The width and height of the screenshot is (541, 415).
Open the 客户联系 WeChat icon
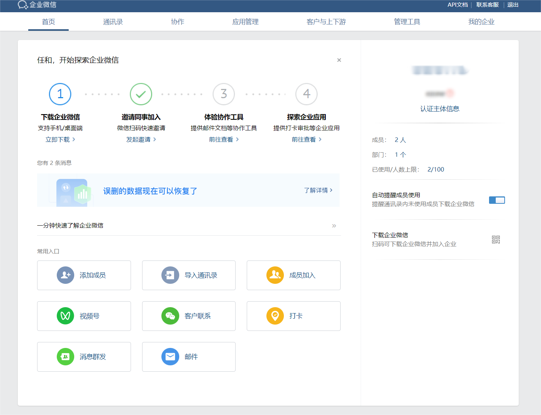170,316
